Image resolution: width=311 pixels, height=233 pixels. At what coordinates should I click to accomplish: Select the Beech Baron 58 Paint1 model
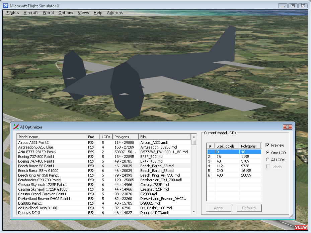click(x=104, y=166)
